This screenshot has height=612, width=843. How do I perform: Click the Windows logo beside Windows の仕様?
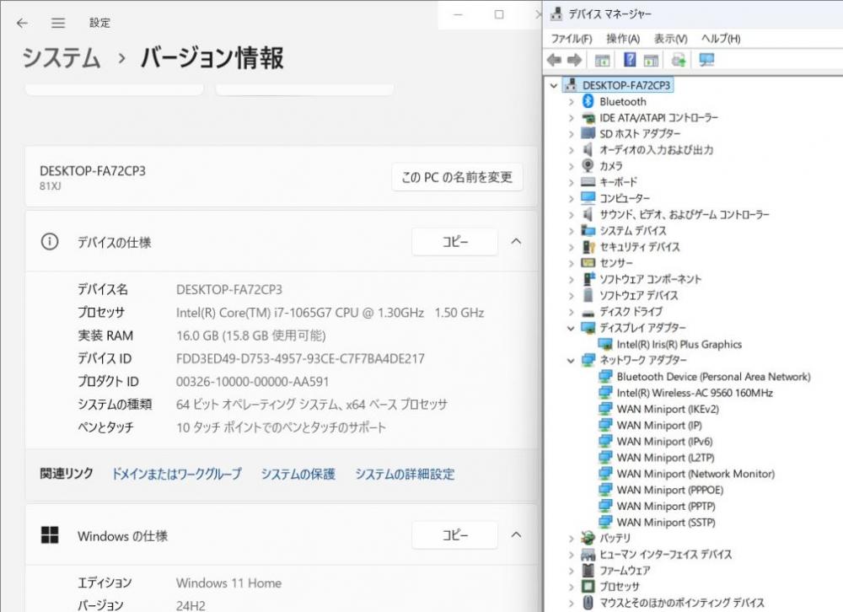pyautogui.click(x=50, y=535)
